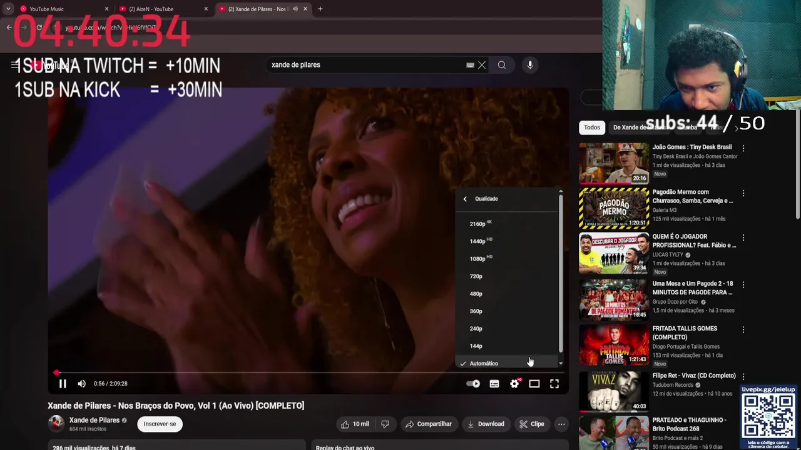Open Pagodão Mermo video thumbnail
Screen dimensions: 801x450
(614, 208)
